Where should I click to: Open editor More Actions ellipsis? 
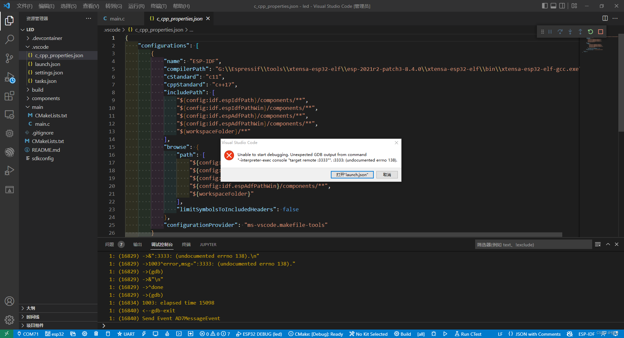click(x=615, y=19)
